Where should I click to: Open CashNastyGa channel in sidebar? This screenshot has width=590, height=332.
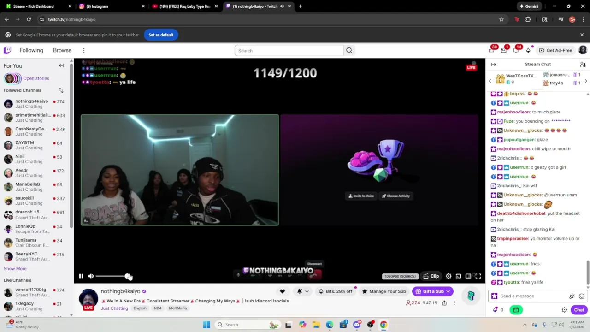click(36, 131)
